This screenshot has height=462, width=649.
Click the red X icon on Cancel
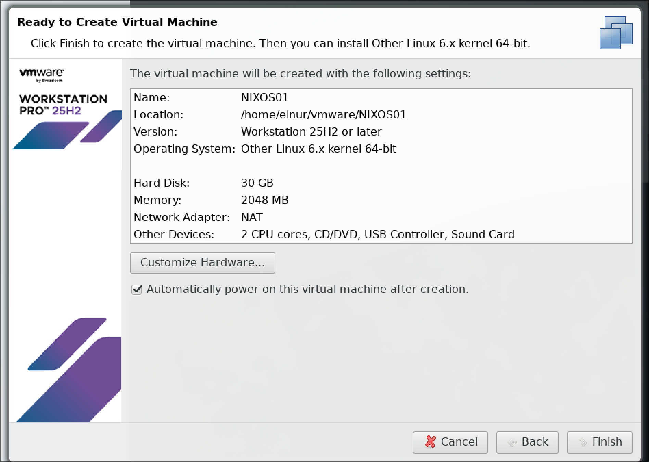point(430,442)
